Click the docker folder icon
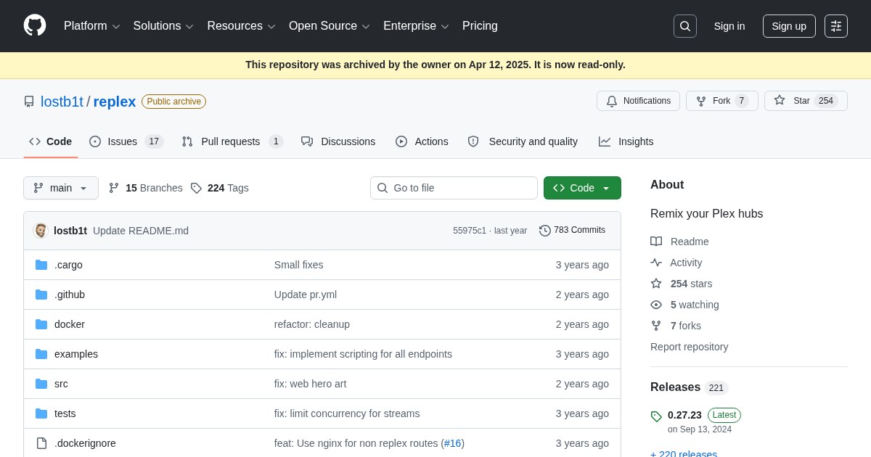This screenshot has height=457, width=871. click(x=41, y=324)
